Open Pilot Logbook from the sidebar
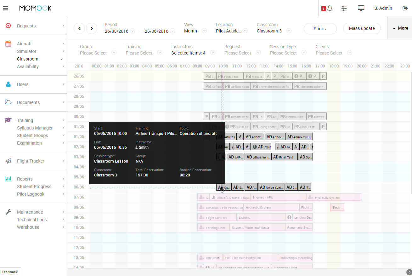The image size is (412, 276). pos(33,194)
